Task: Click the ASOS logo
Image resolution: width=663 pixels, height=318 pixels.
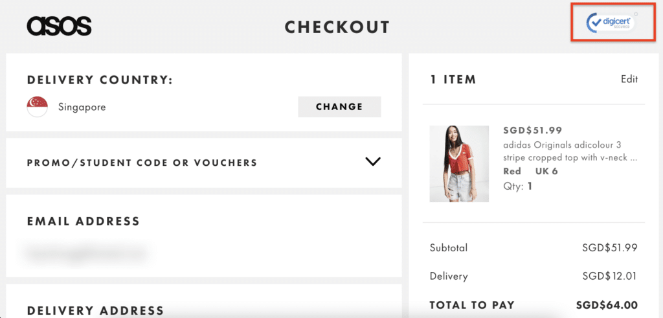Action: coord(59,27)
